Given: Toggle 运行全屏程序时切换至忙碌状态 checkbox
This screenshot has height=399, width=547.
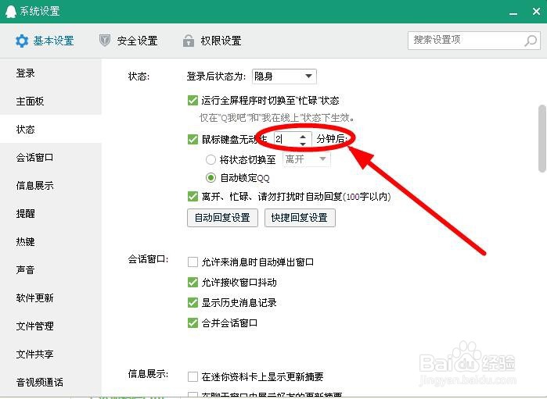Looking at the screenshot, I should click(x=193, y=101).
